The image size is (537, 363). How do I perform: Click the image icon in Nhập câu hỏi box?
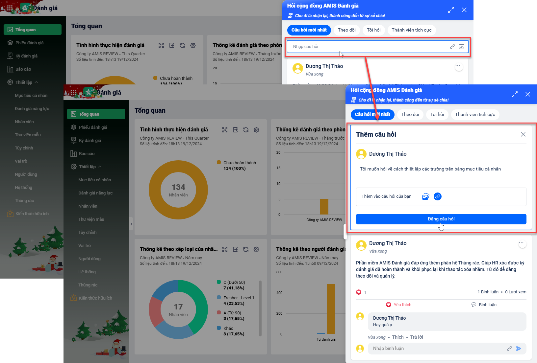click(x=462, y=47)
